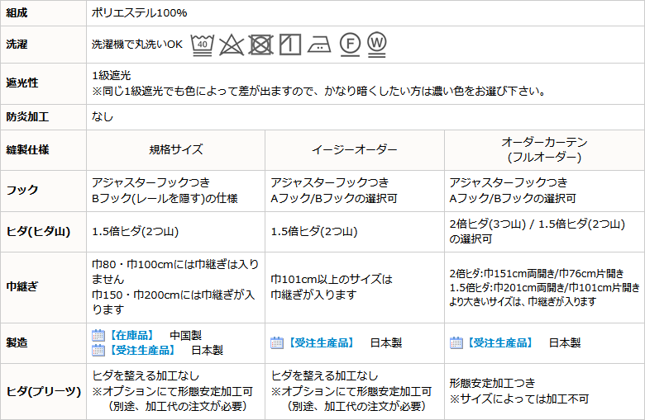Click the calendar icon beside 【在庫品】

98,335
